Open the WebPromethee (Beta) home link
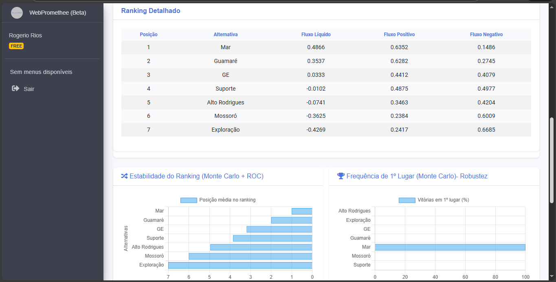Image resolution: width=556 pixels, height=282 pixels. tap(57, 13)
